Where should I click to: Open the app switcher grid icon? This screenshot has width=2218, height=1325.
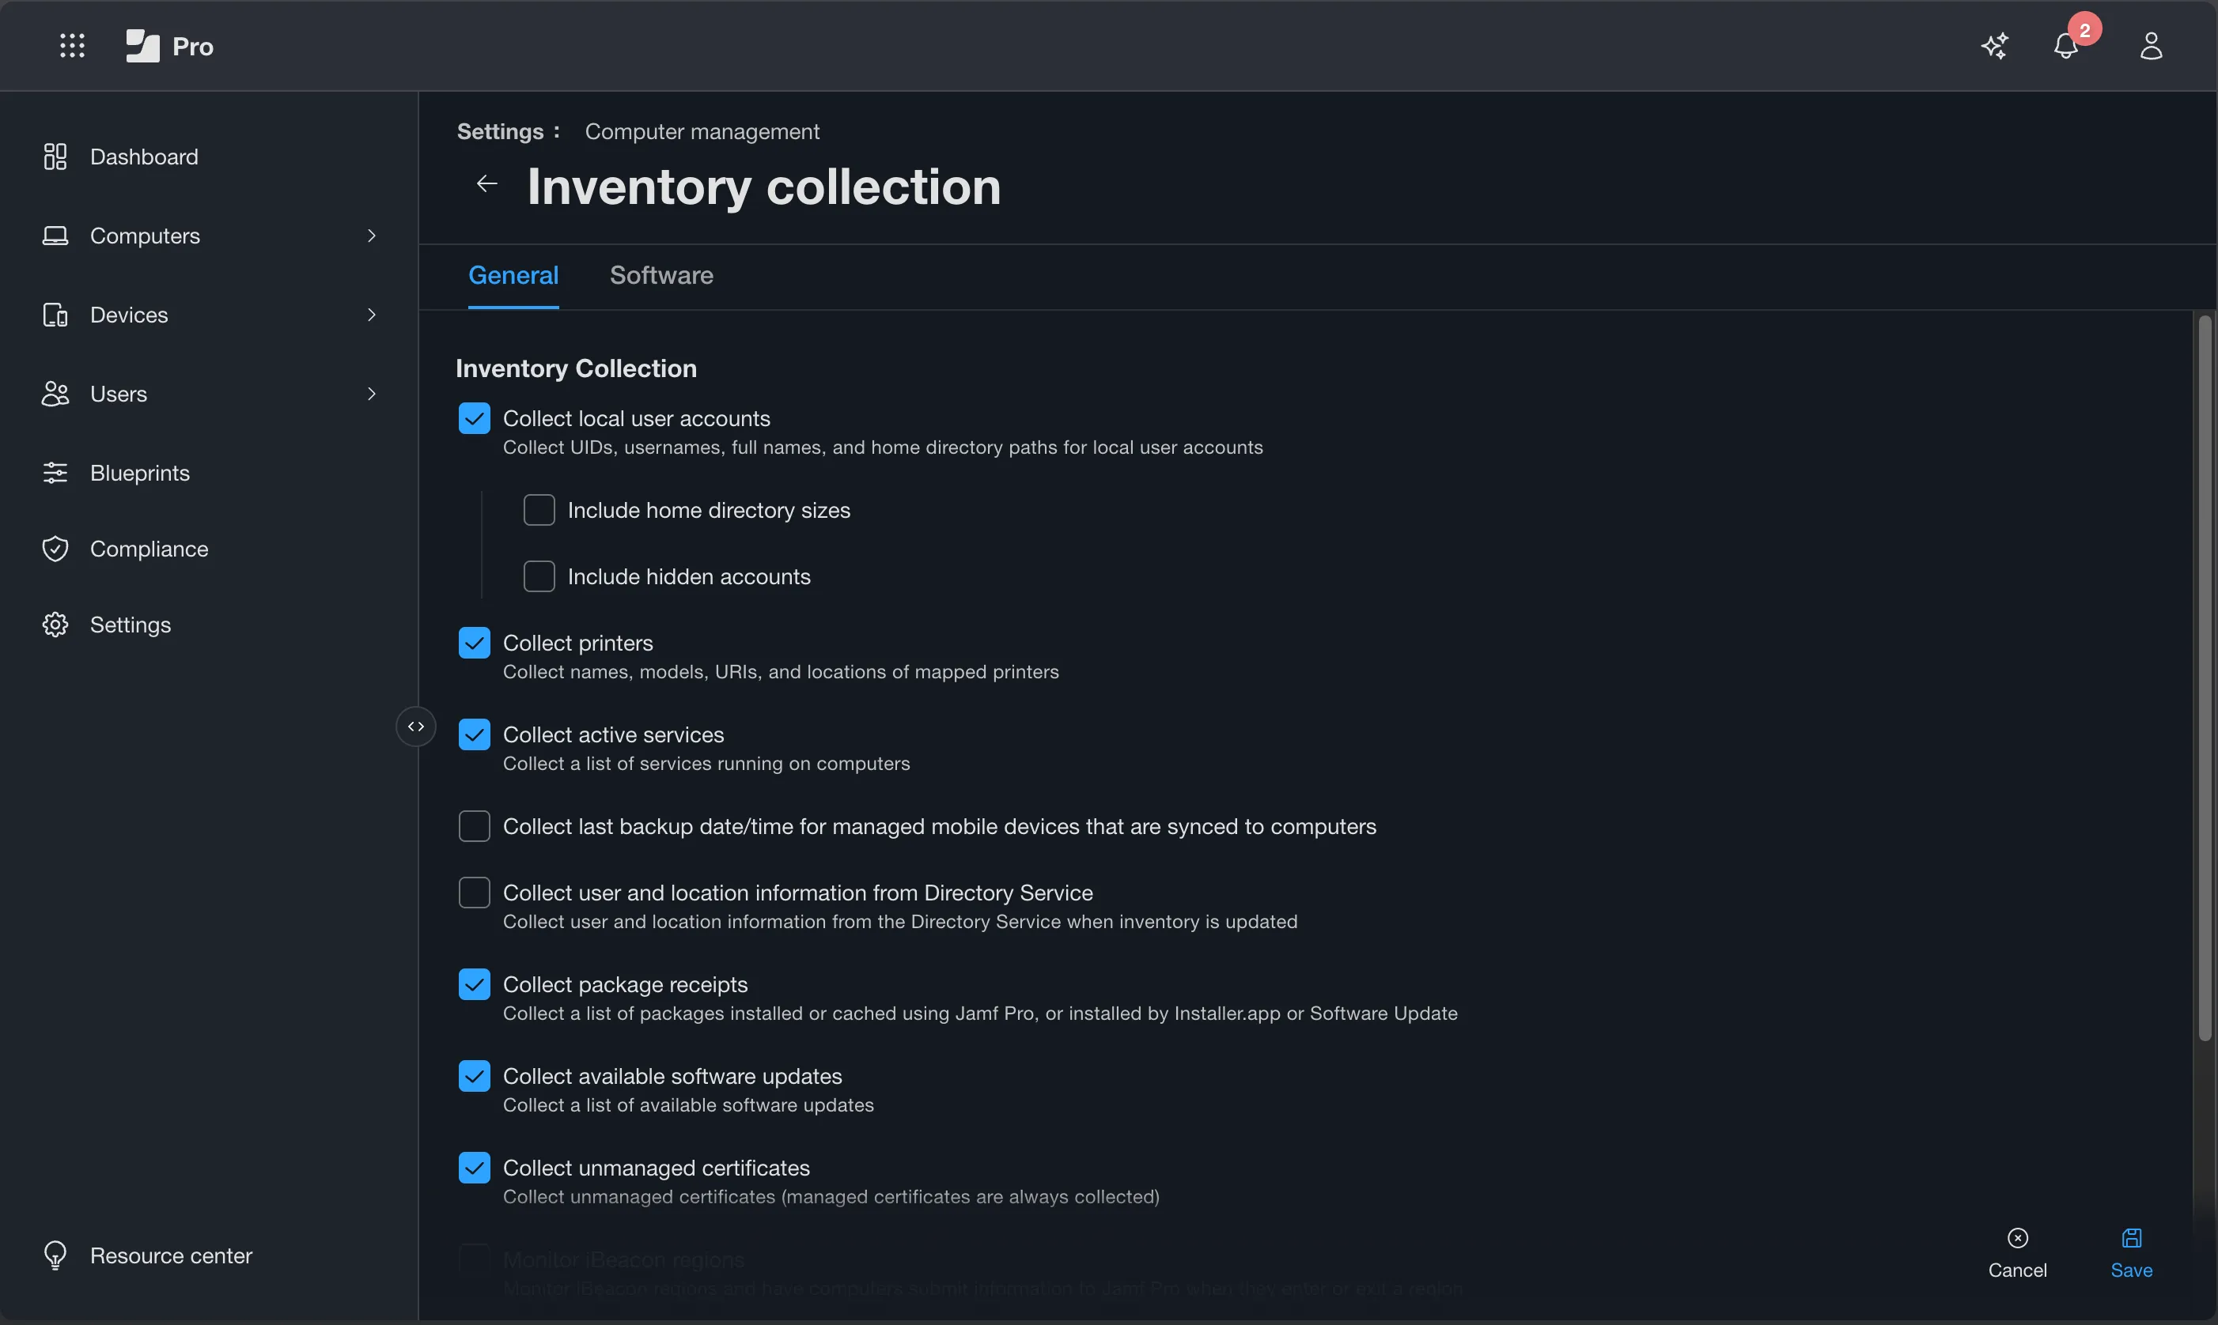(x=72, y=46)
